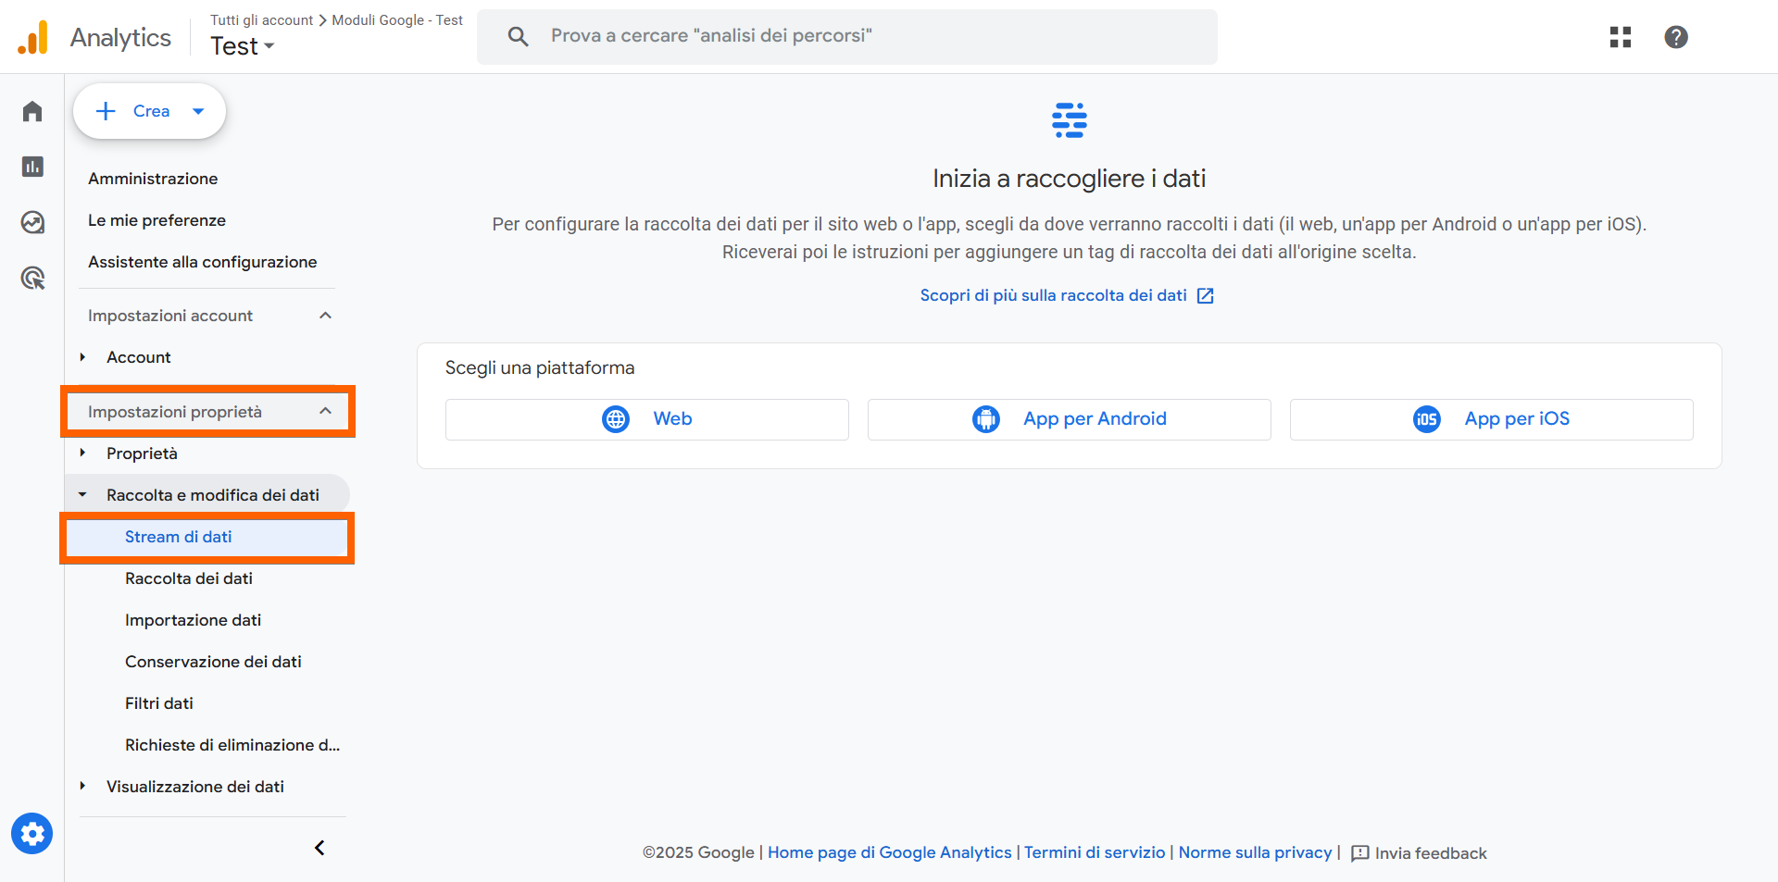Click Invia feedback in the footer

click(1431, 852)
